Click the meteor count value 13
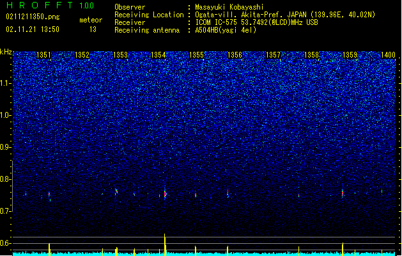The height and width of the screenshot is (256, 402). click(93, 29)
